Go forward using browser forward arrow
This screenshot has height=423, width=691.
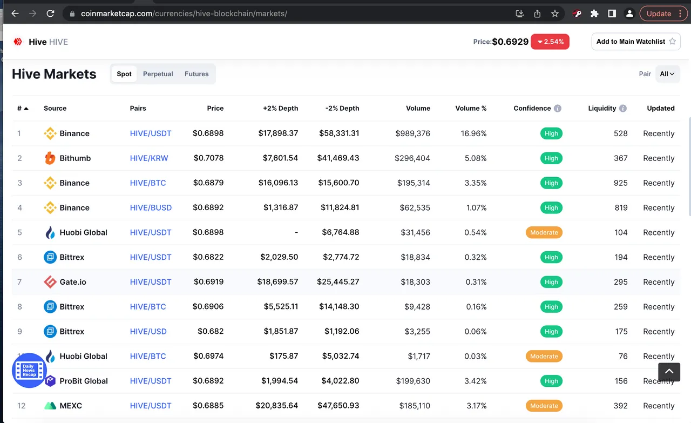point(32,14)
